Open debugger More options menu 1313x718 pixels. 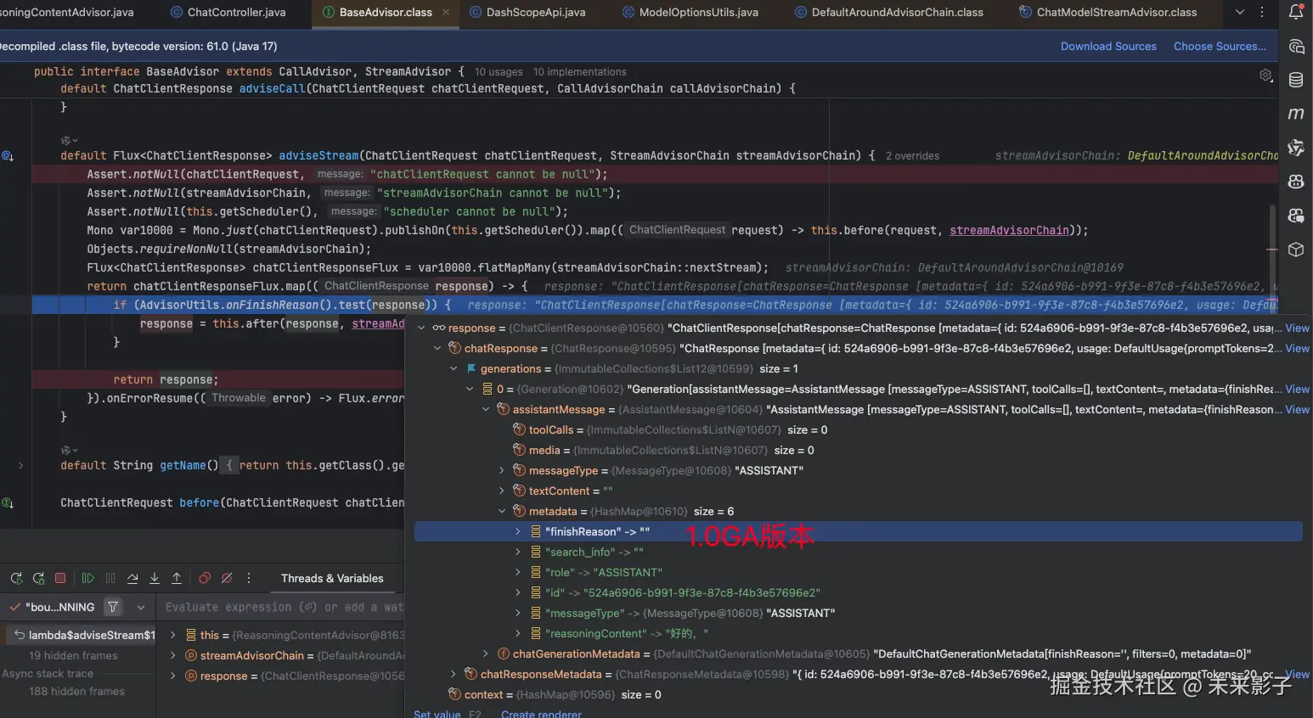pos(249,579)
